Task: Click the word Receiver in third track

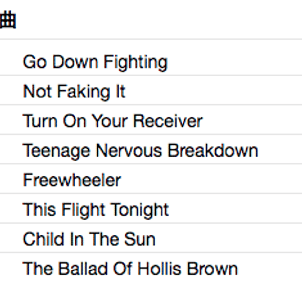Action: 168,121
